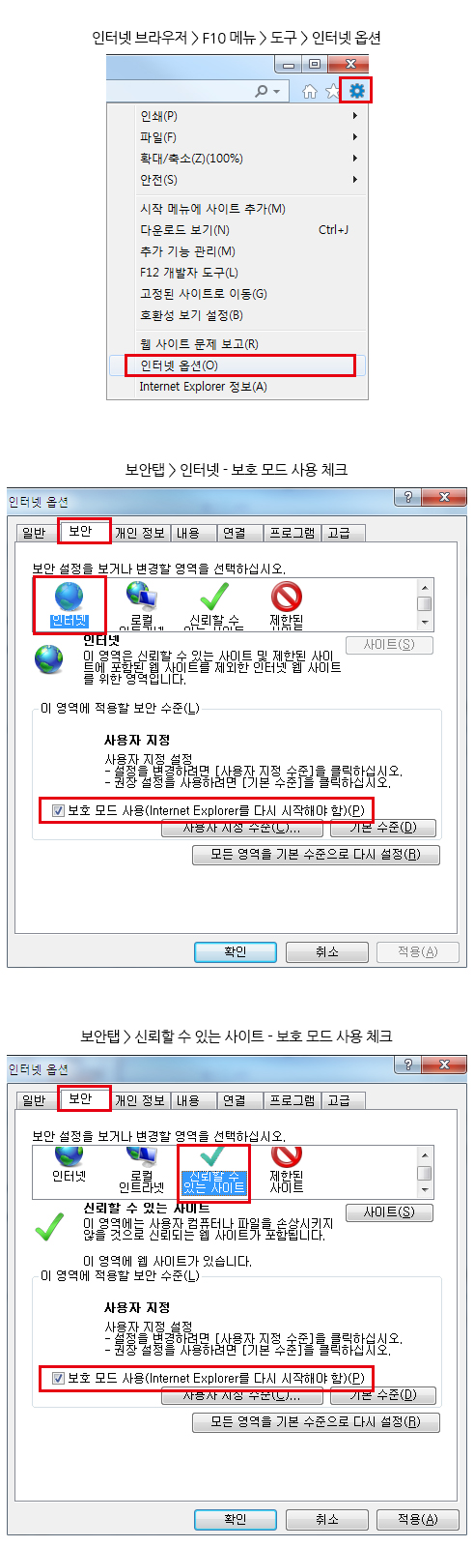Click 모든 영역을 기본 수준으로 다시 설정 in second dialog

tap(315, 1422)
